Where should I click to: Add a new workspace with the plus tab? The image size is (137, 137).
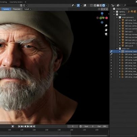[26, 2]
